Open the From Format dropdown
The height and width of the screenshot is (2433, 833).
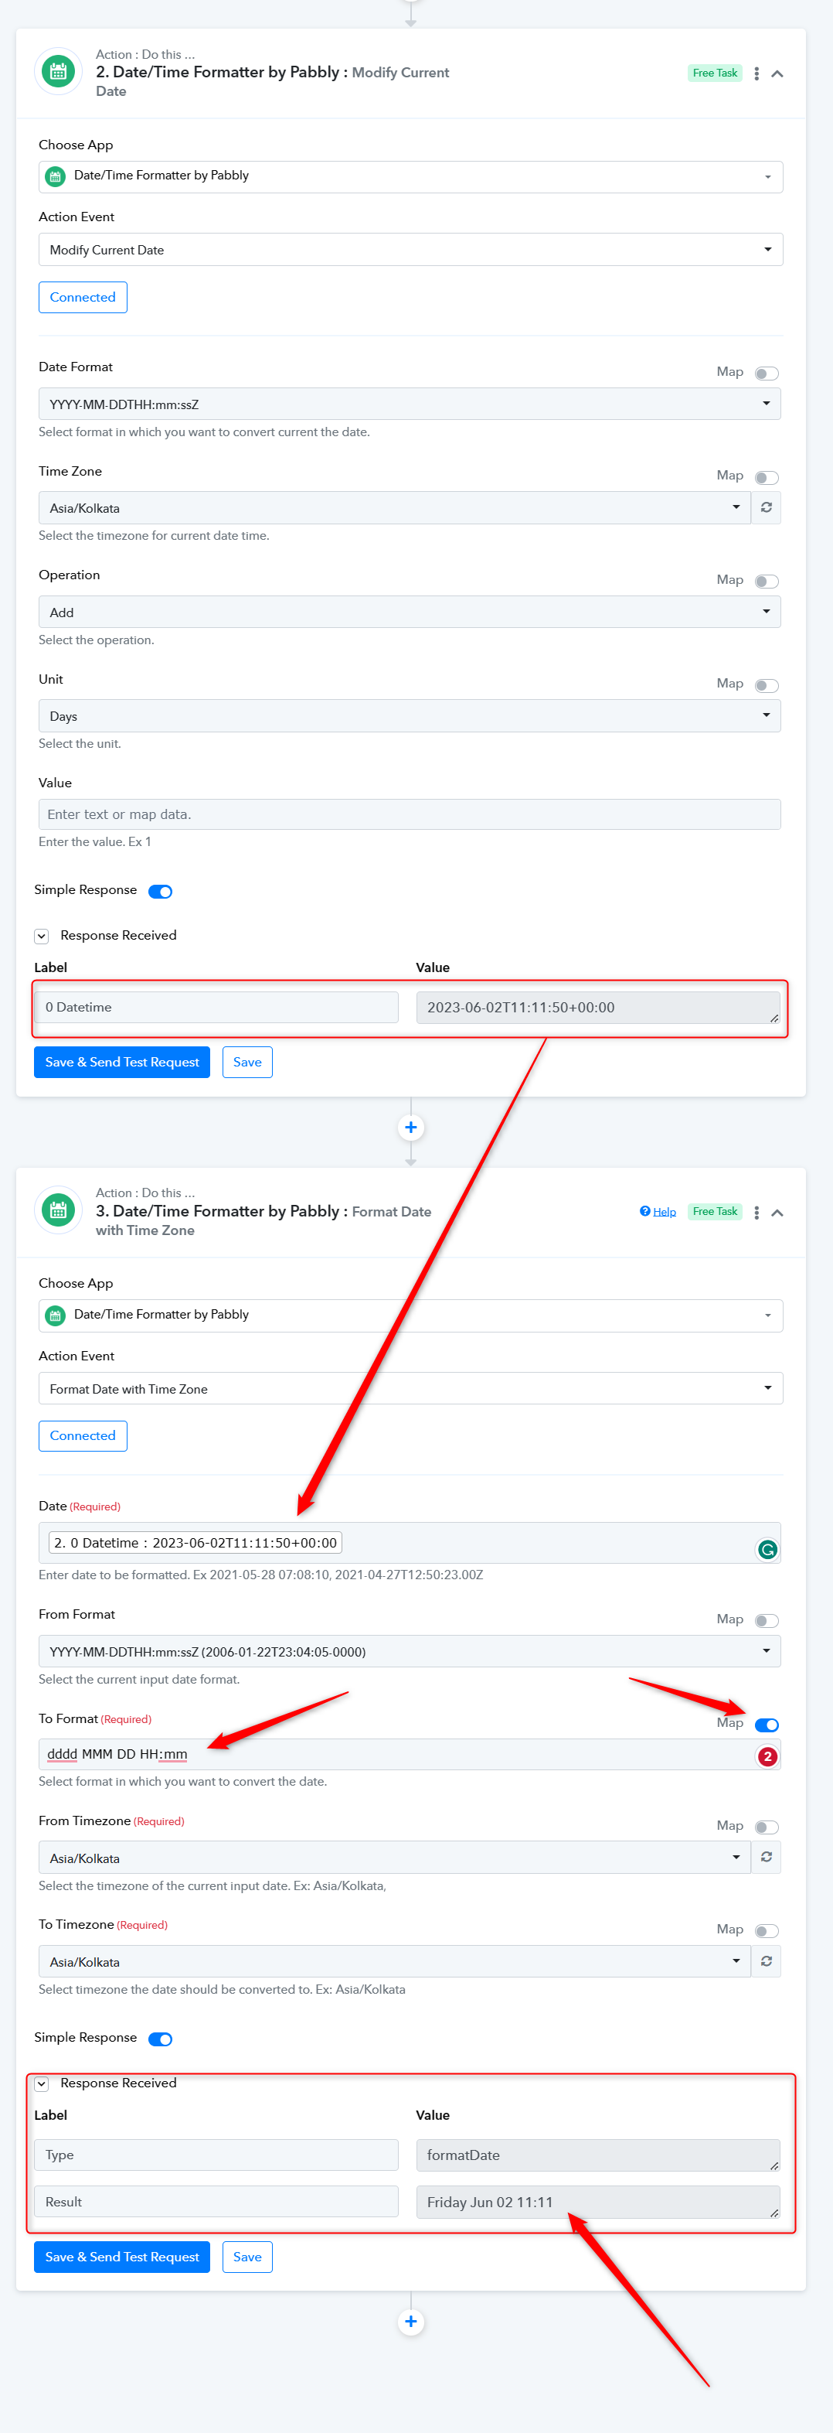pos(410,1651)
